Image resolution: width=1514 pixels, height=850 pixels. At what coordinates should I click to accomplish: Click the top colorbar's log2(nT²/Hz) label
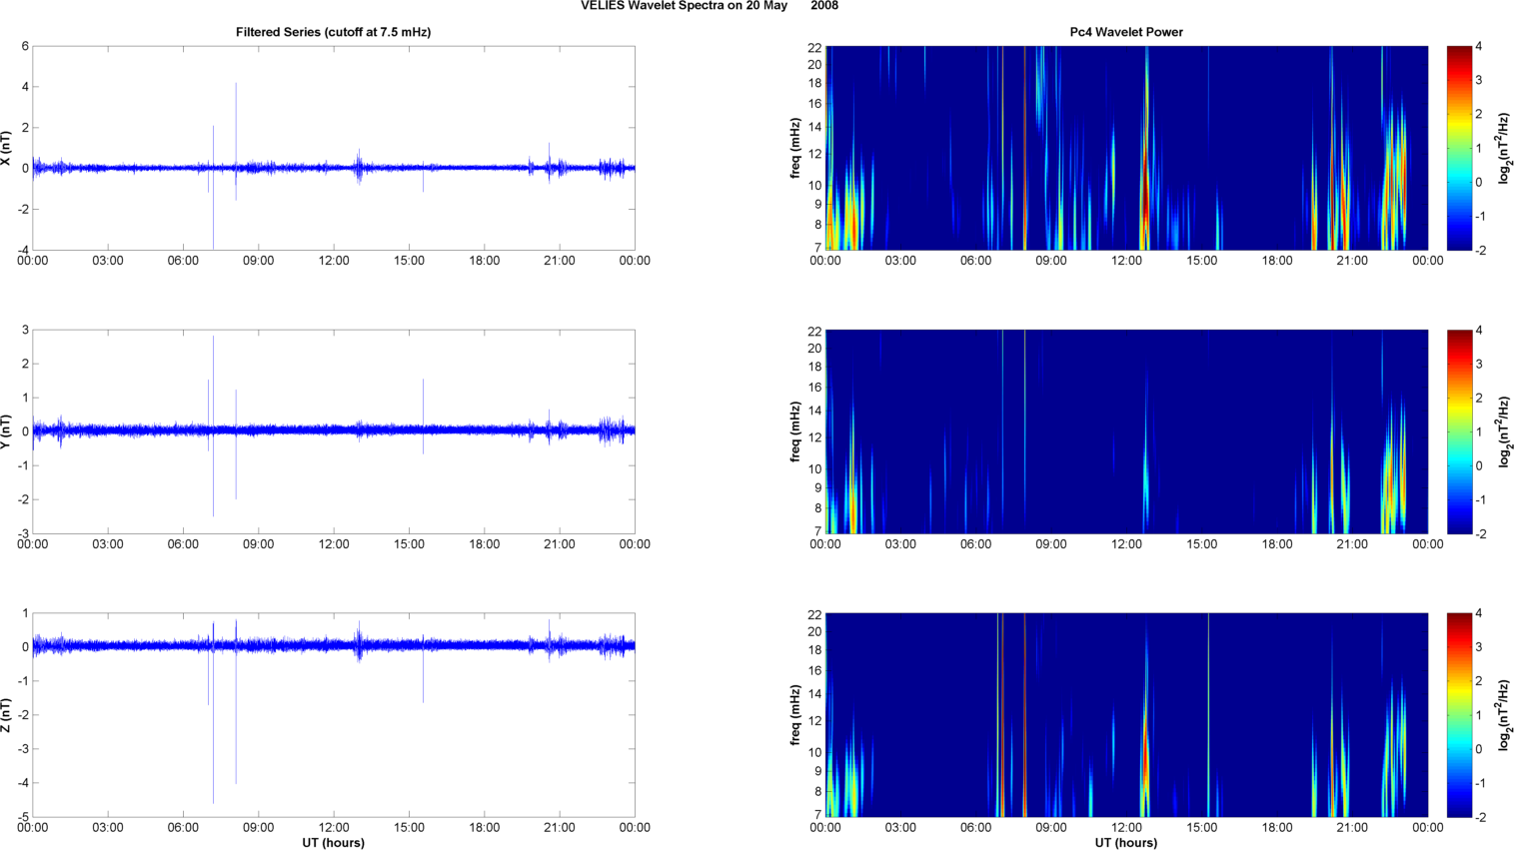[x=1503, y=148]
